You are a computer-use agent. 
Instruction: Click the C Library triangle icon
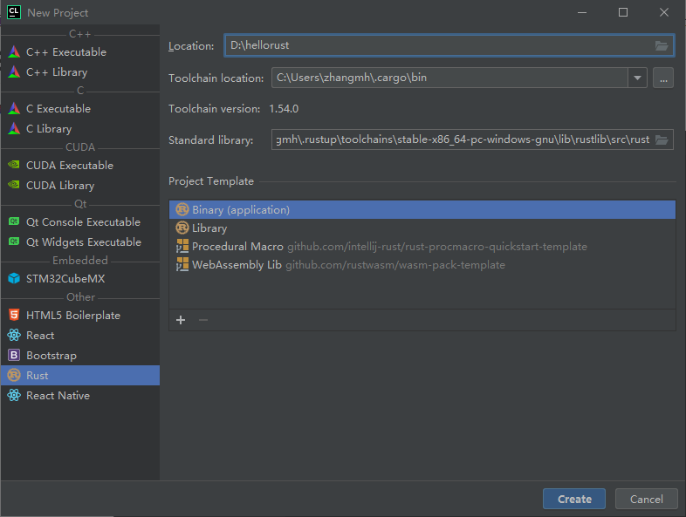click(x=14, y=128)
